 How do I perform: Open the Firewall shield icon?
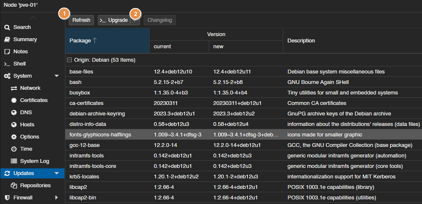click(x=7, y=197)
